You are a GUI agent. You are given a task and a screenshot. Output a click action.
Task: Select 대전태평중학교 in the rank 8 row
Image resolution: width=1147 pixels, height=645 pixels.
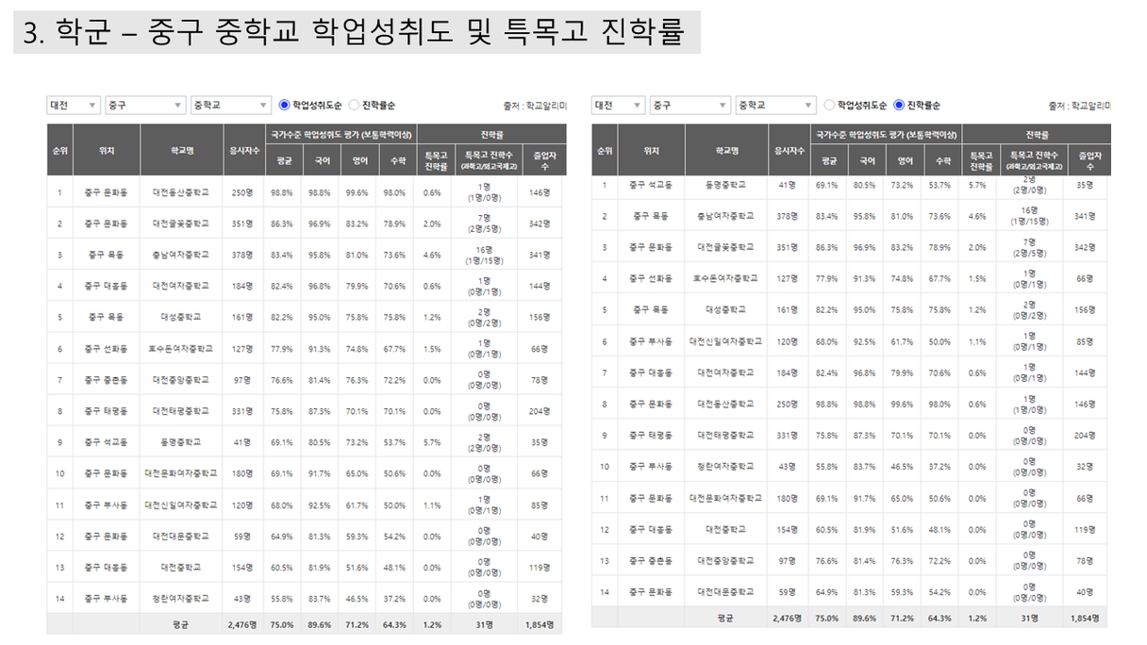pos(182,411)
